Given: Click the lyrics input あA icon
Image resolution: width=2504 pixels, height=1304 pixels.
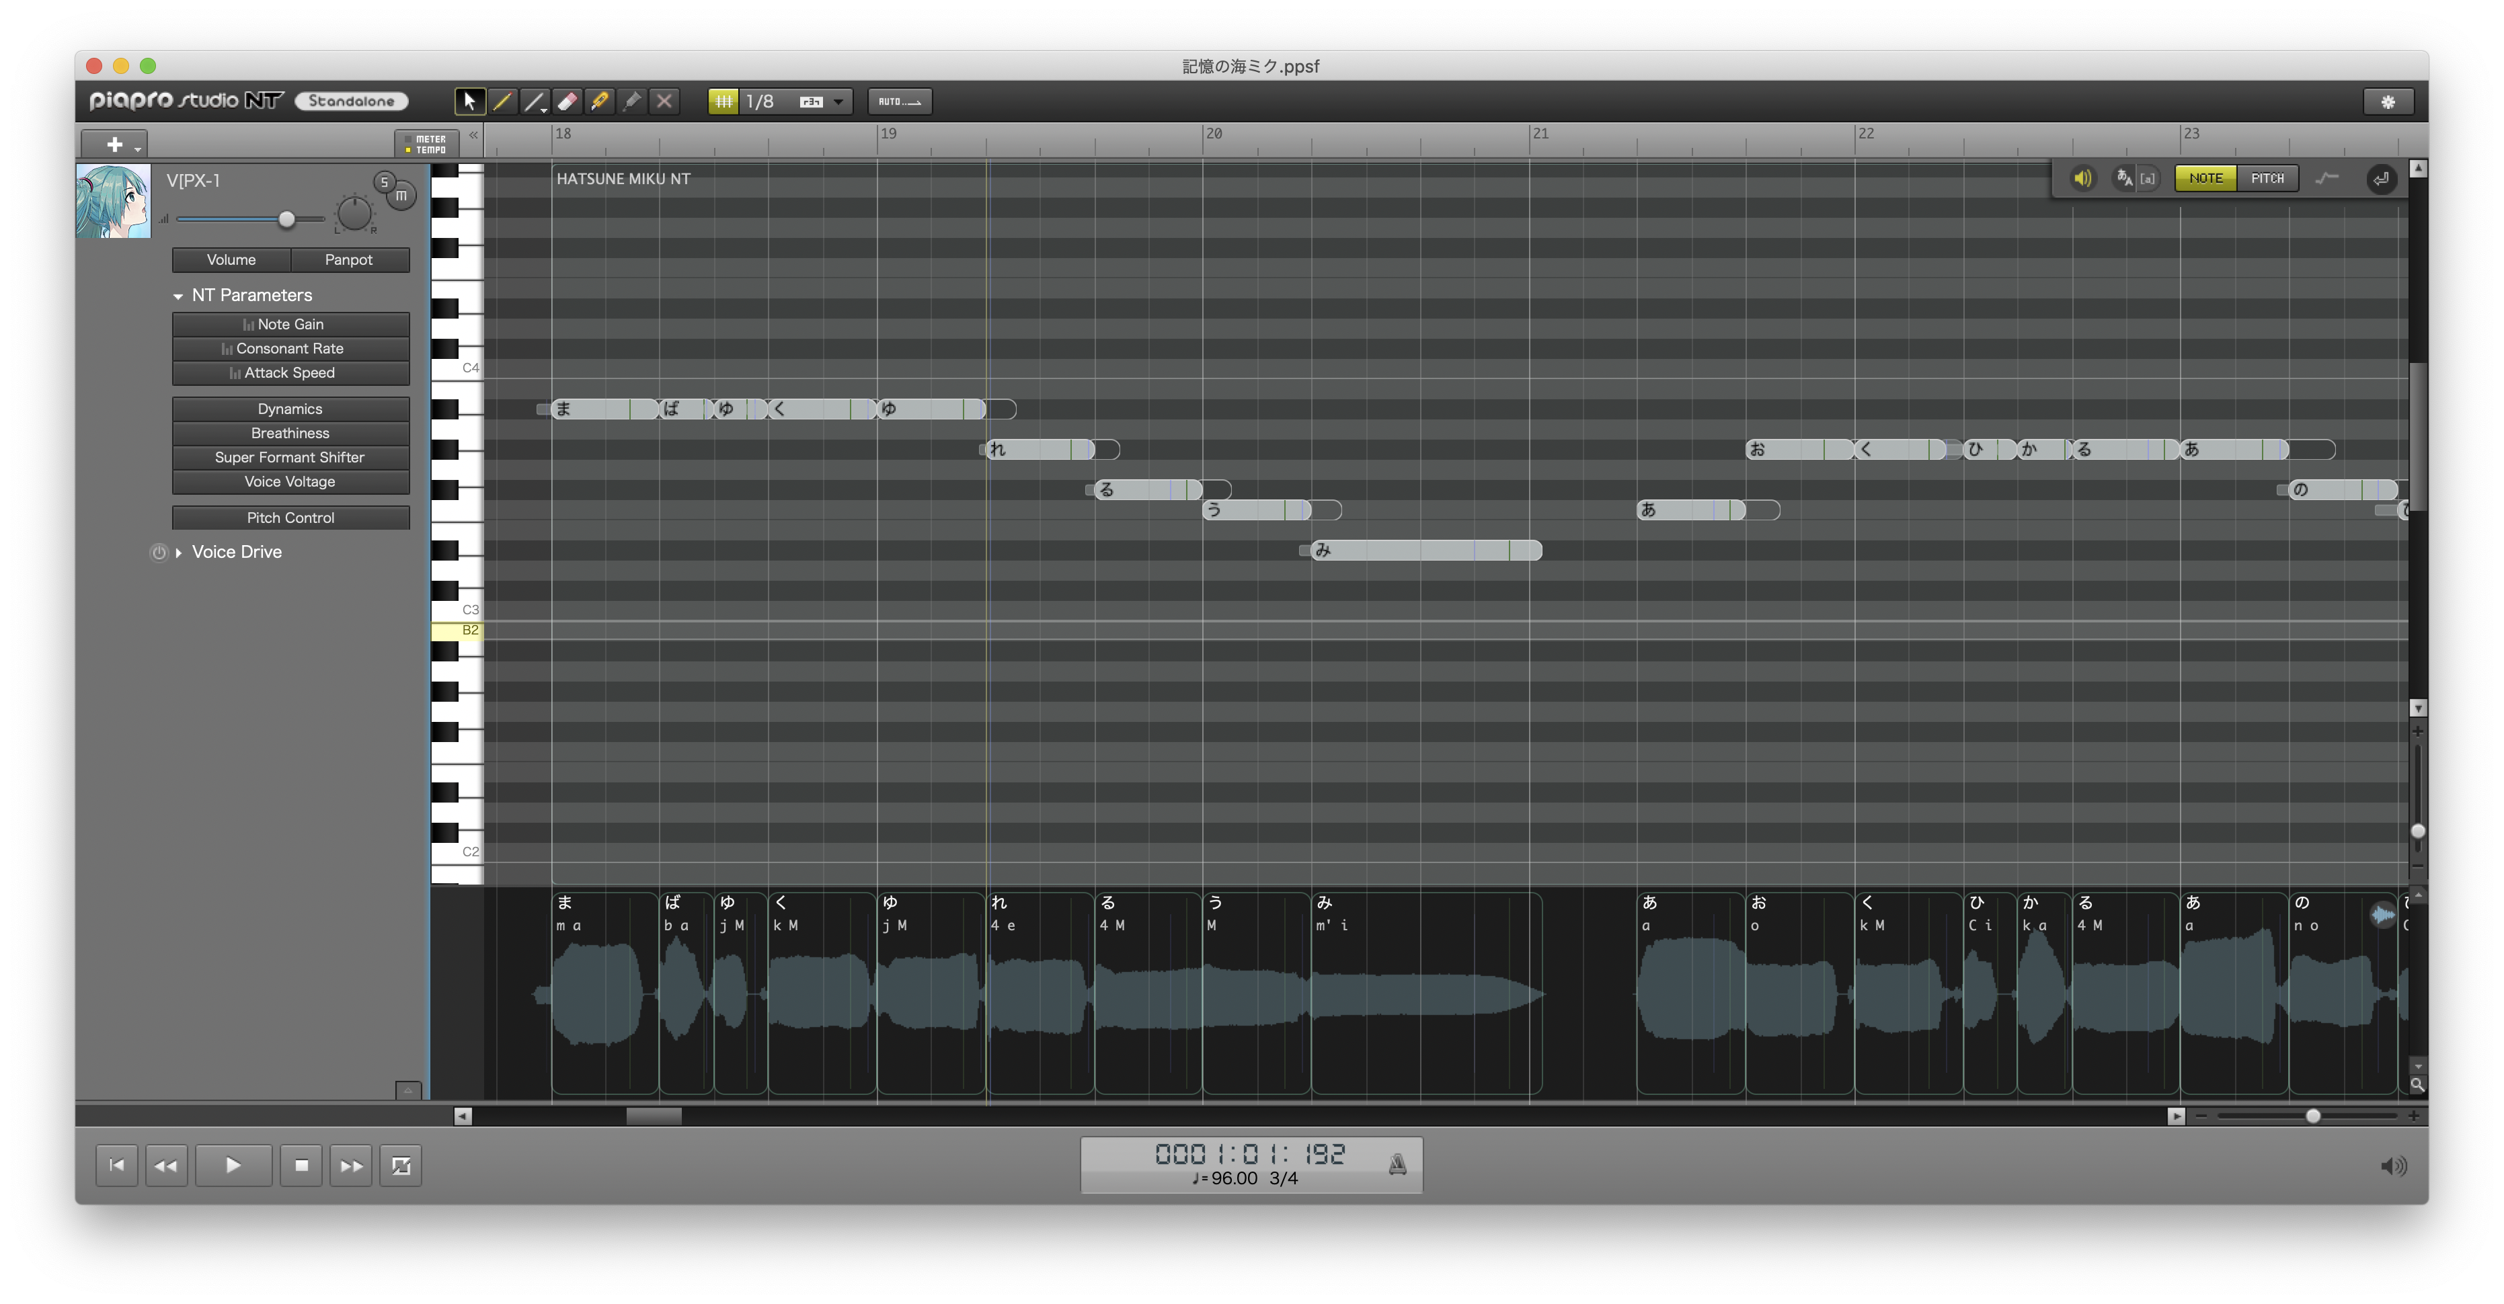Looking at the screenshot, I should [x=2125, y=179].
